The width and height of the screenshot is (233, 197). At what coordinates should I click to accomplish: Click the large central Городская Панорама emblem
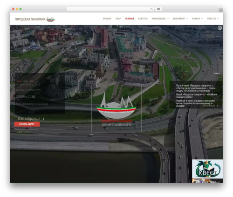116,109
